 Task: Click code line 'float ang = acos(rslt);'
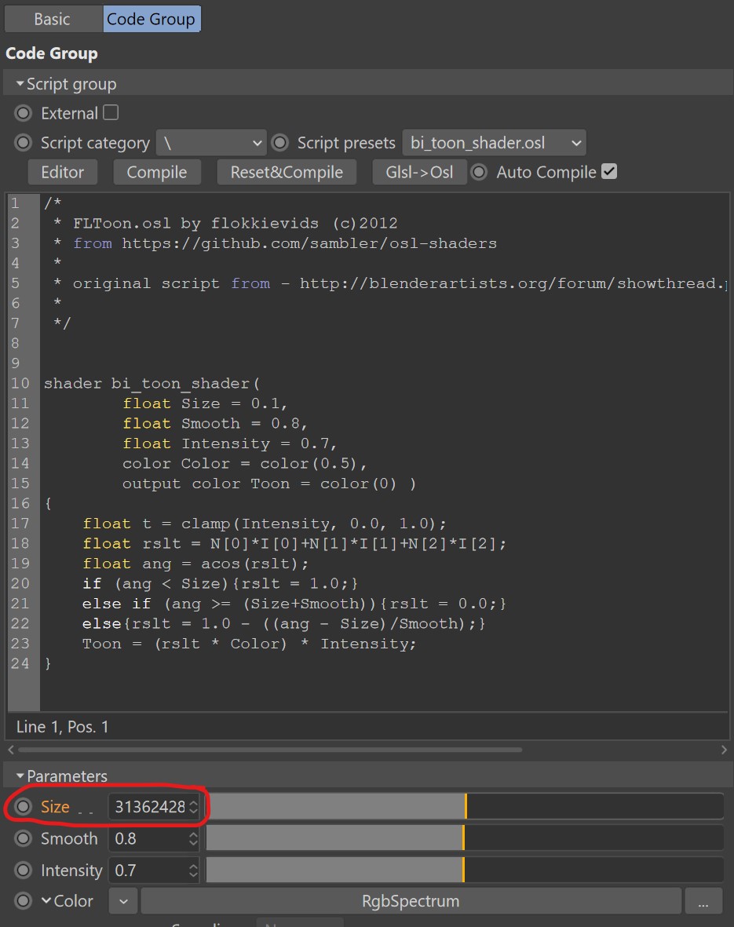pyautogui.click(x=195, y=564)
